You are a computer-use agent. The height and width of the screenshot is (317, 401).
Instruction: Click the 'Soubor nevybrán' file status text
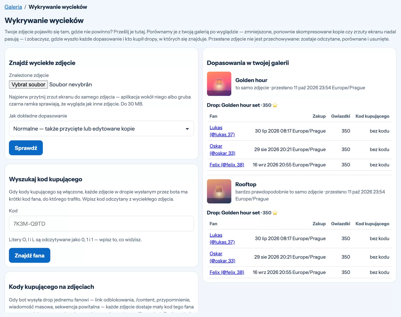pyautogui.click(x=70, y=84)
